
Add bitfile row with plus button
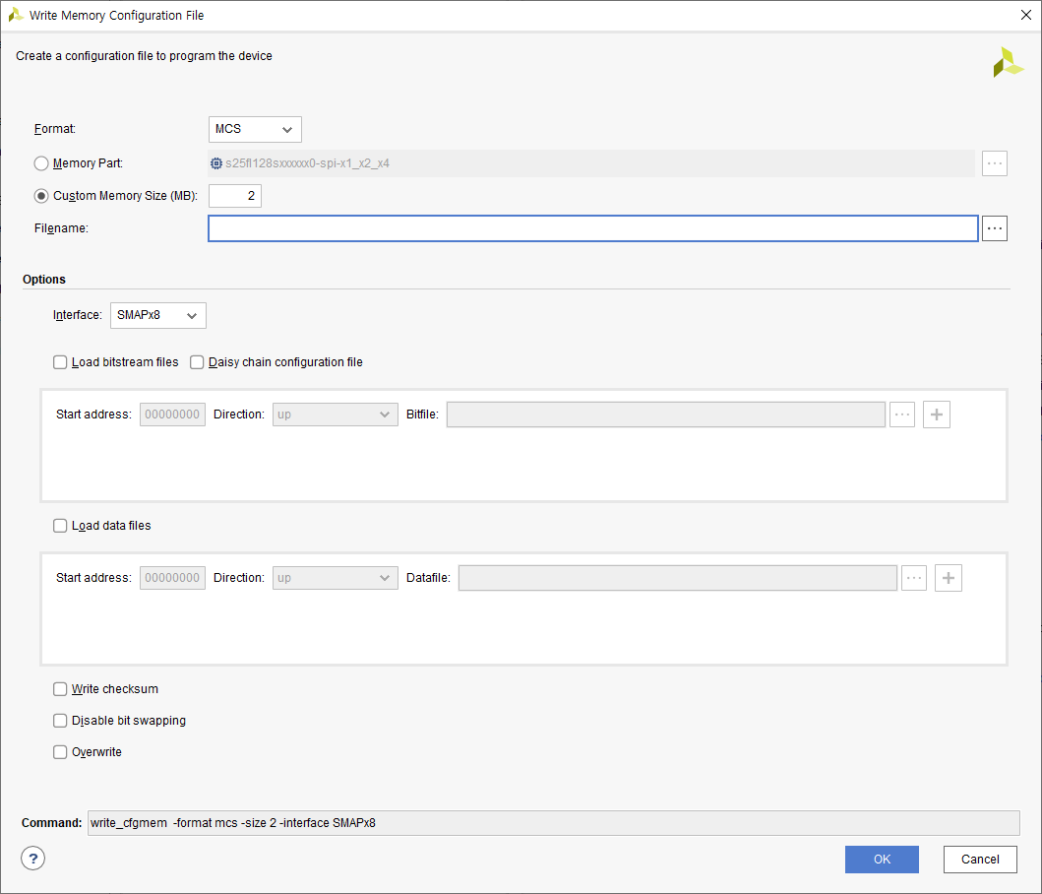[937, 415]
